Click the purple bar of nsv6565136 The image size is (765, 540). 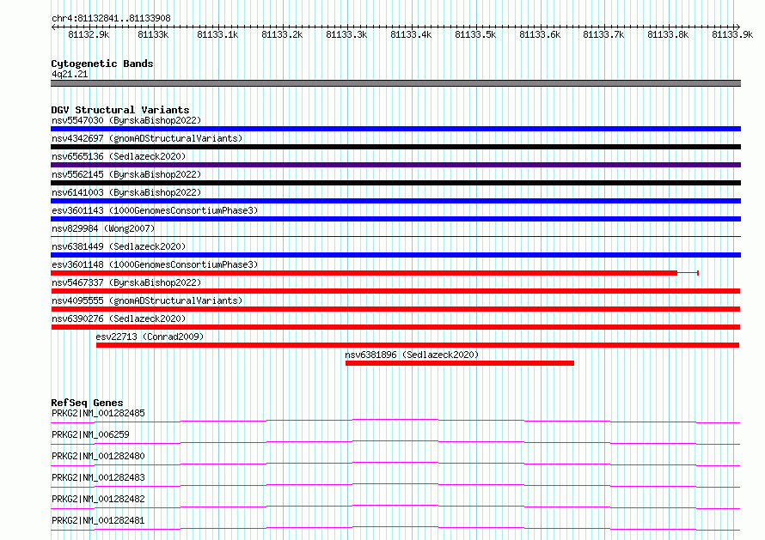pos(395,165)
